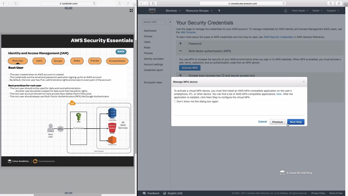Go forward in the Lucidchart browser window
348x196 pixels.
coord(8,4)
